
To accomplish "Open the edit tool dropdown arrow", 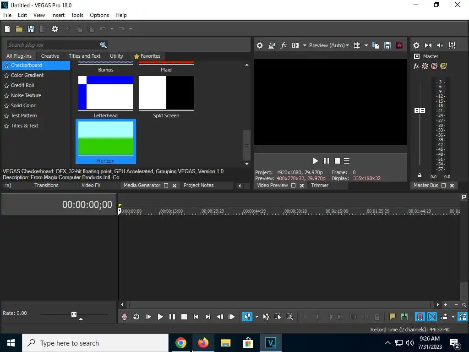I will [x=256, y=317].
